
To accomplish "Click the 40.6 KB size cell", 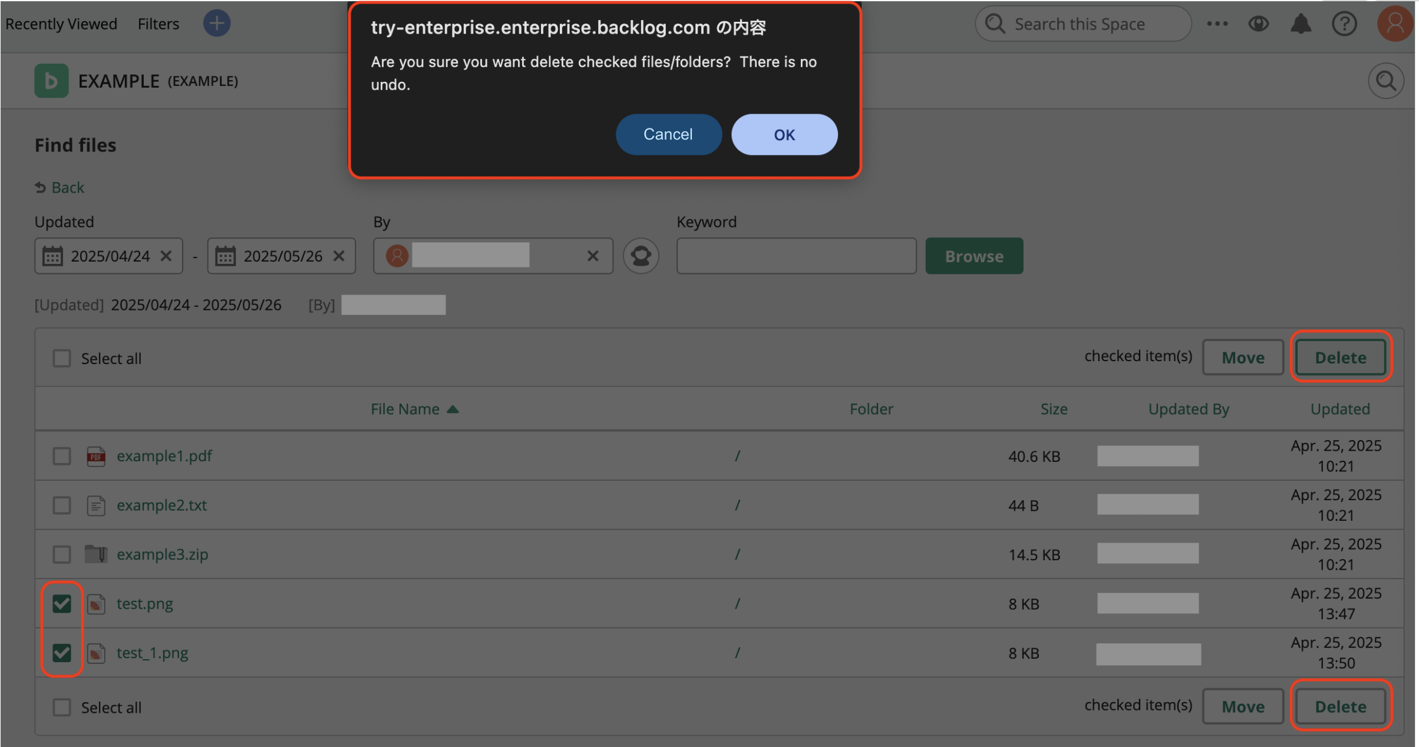I will [x=1034, y=457].
